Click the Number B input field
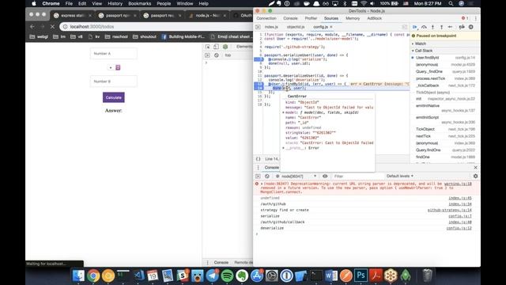Viewport: 506px width, 285px height. (114, 82)
